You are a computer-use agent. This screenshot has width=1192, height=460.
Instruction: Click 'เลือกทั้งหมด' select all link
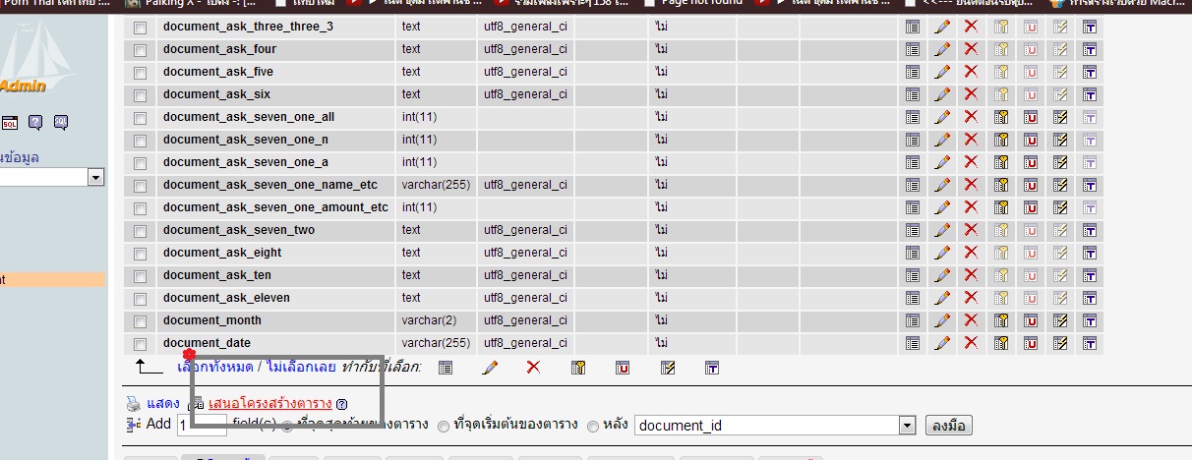click(214, 367)
